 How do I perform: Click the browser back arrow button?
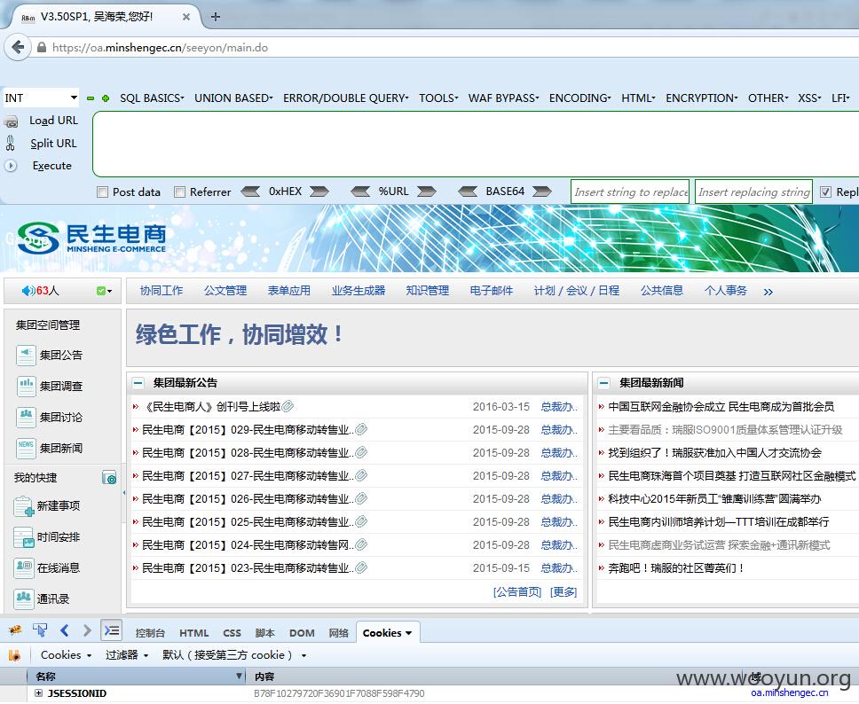pyautogui.click(x=18, y=47)
